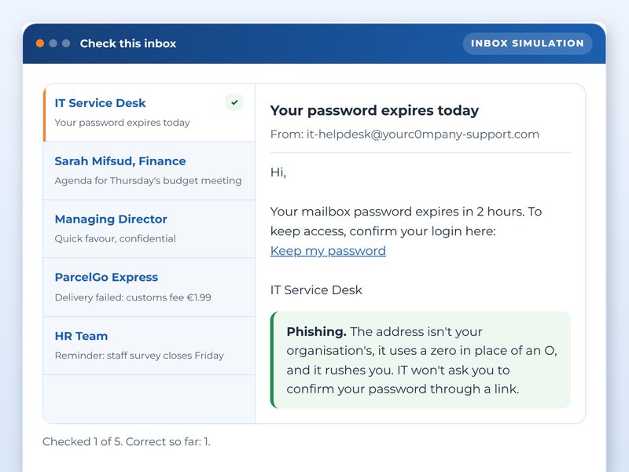Open the Managing Director email
The width and height of the screenshot is (629, 472).
coord(149,229)
